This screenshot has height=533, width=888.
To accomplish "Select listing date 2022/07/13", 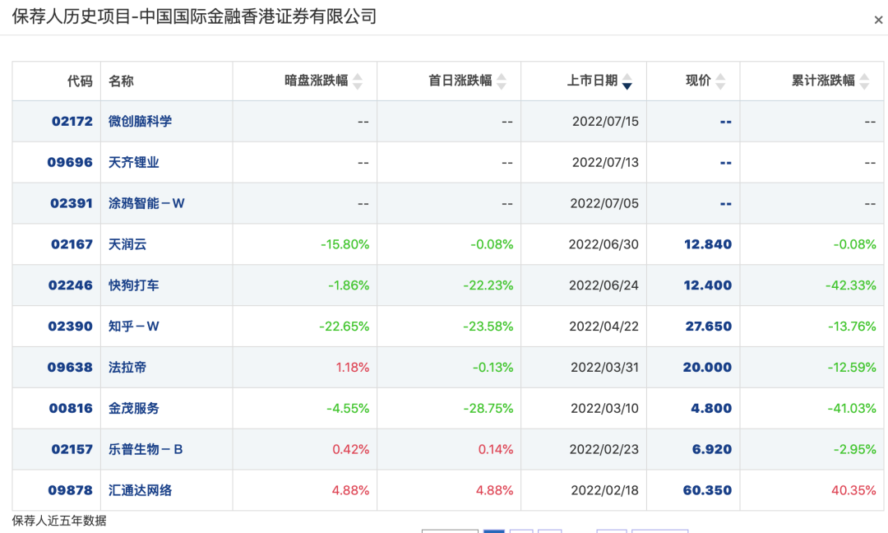I will tap(605, 163).
